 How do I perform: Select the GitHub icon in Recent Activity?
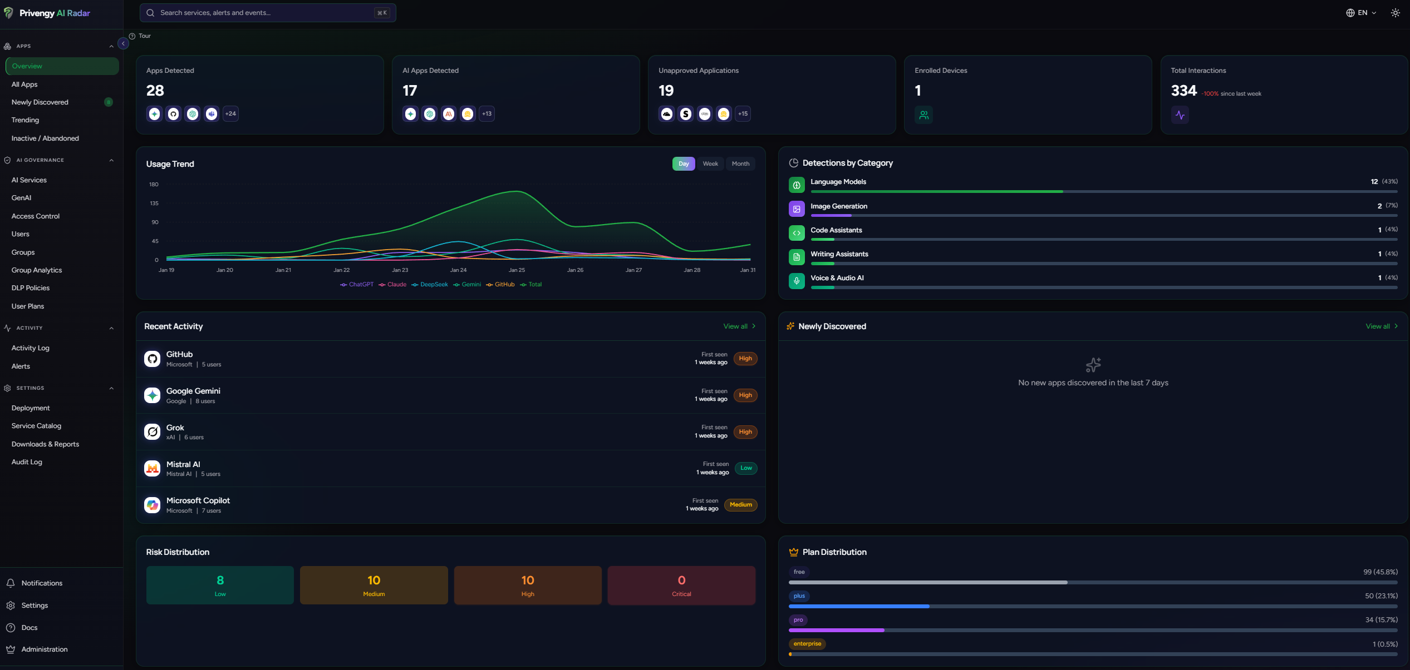click(152, 359)
